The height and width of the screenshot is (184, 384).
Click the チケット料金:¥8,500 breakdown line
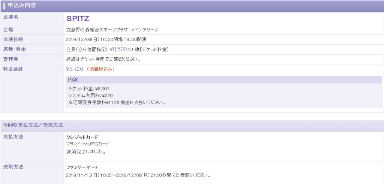pos(88,88)
